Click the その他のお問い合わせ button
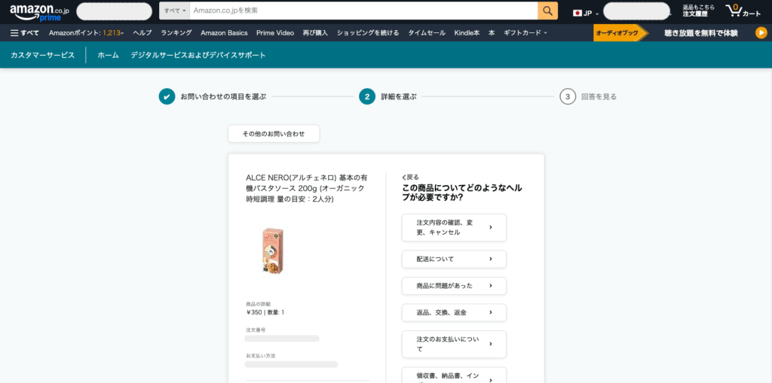Screen dimensions: 772x383 click(274, 134)
